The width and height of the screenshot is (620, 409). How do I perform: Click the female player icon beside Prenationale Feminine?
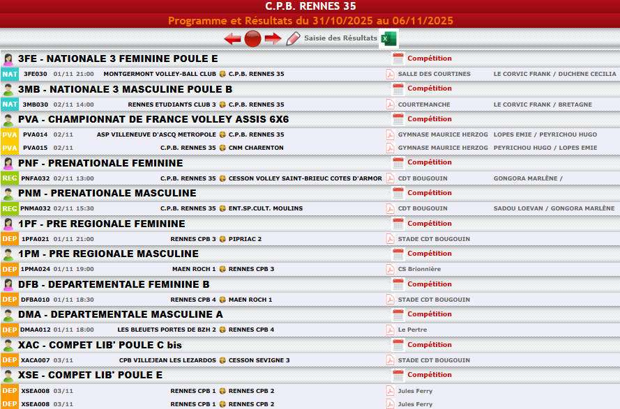(x=8, y=164)
